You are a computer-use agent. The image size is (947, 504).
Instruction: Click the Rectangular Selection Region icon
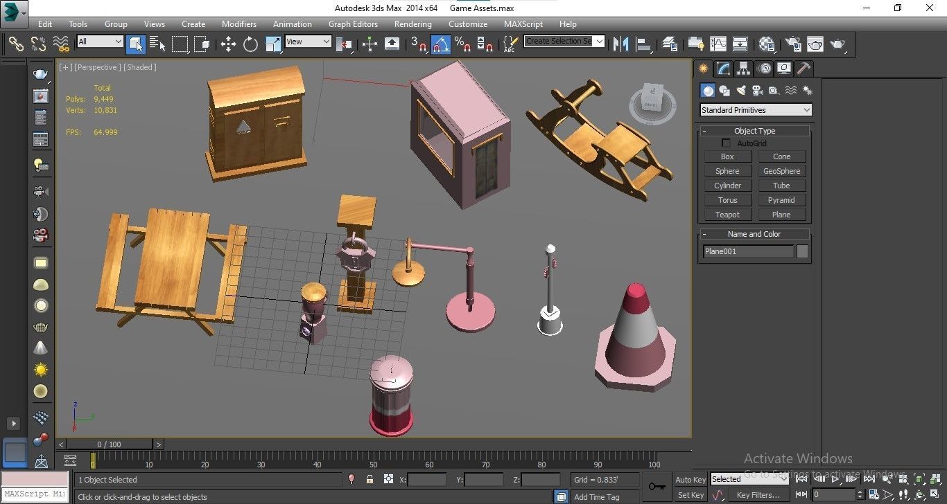tap(180, 44)
